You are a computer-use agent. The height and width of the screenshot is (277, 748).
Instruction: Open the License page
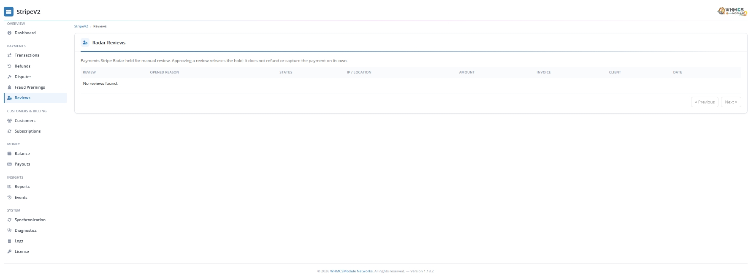pos(35,252)
